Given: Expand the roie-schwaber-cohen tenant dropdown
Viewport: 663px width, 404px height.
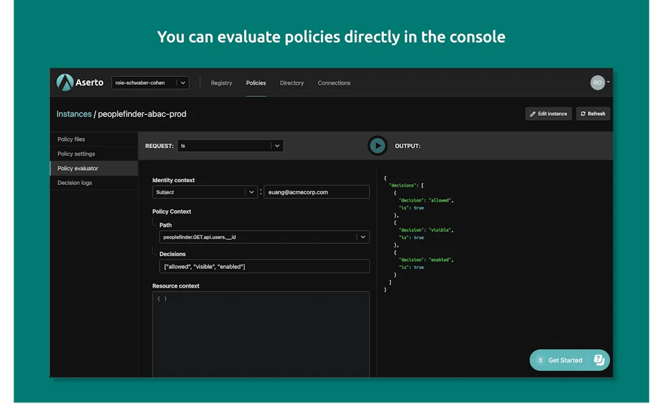Looking at the screenshot, I should (183, 83).
